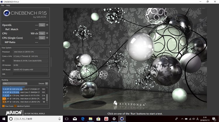Viewport: 219px width, 122px height.
Task: Click the Your Score orange swatch
Action: click(3, 106)
